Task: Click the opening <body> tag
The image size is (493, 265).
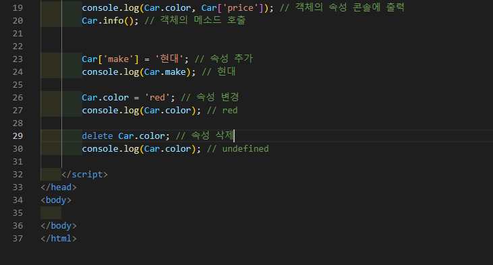Action: (x=56, y=200)
